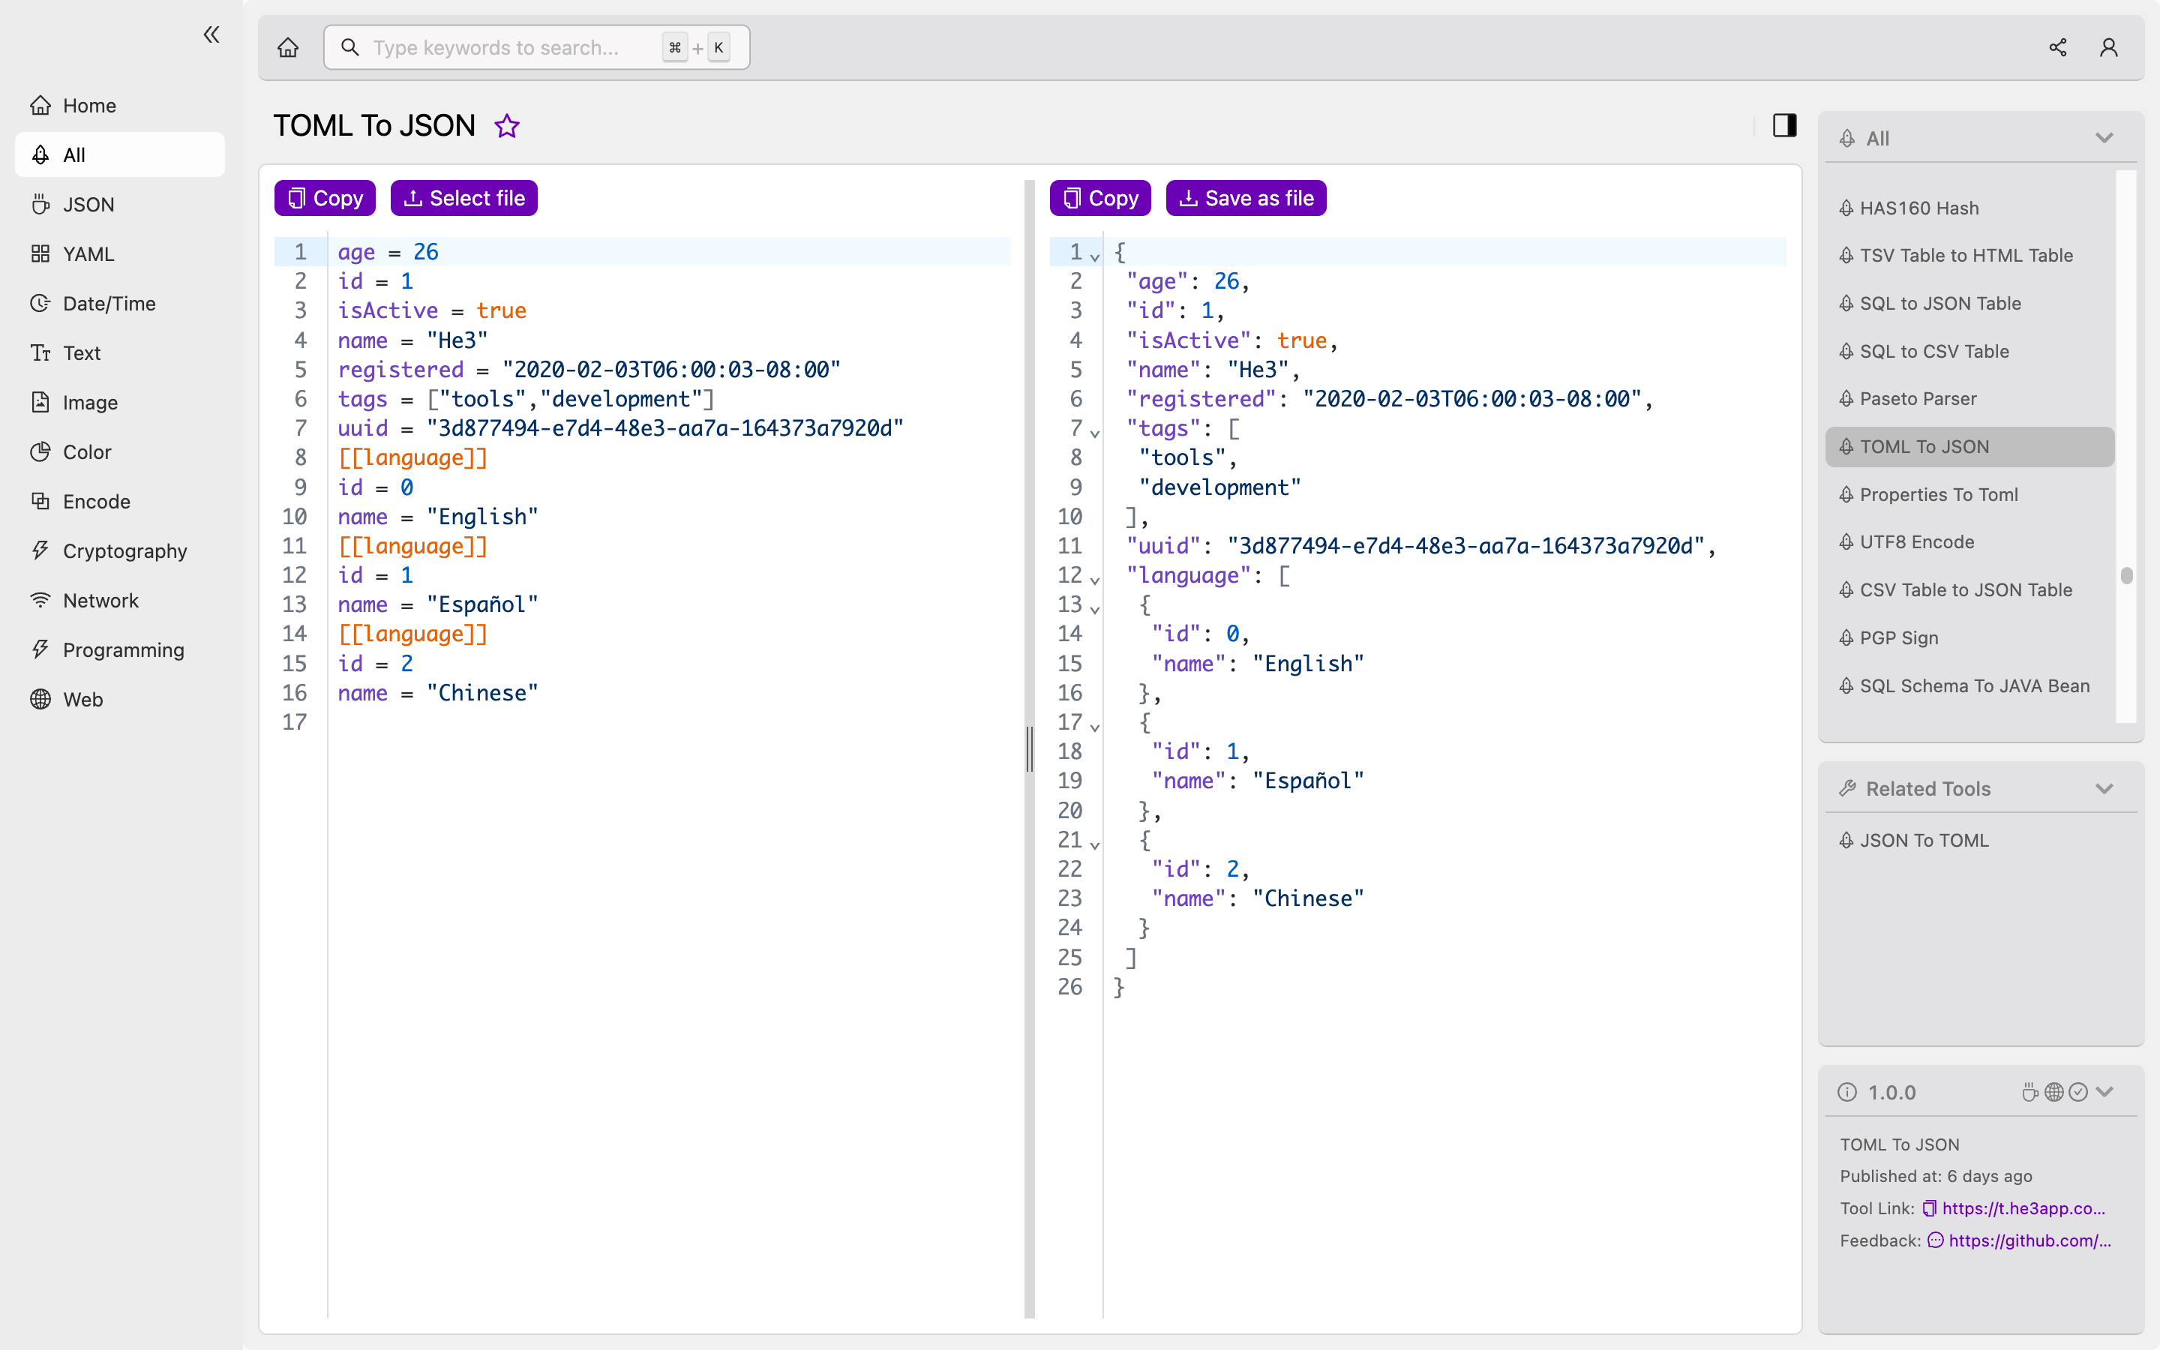2160x1350 pixels.
Task: Select the All category in sidebar
Action: [x=119, y=154]
